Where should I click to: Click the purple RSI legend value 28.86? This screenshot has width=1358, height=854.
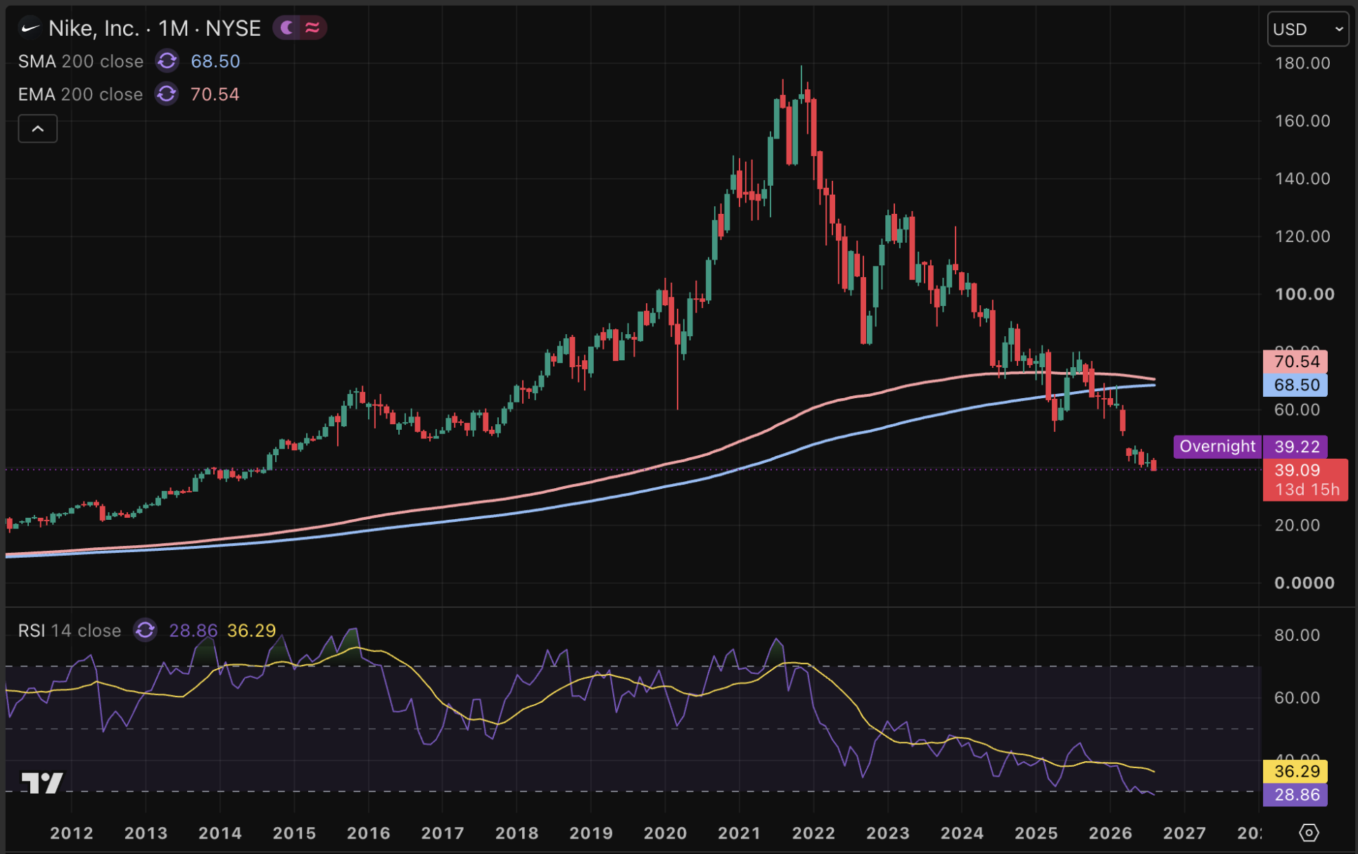point(193,630)
